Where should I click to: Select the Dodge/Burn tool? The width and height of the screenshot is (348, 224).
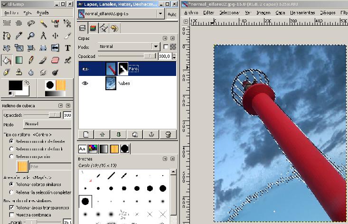click(55, 72)
